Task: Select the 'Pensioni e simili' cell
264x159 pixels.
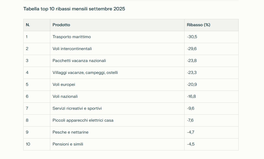Action: [x=68, y=144]
